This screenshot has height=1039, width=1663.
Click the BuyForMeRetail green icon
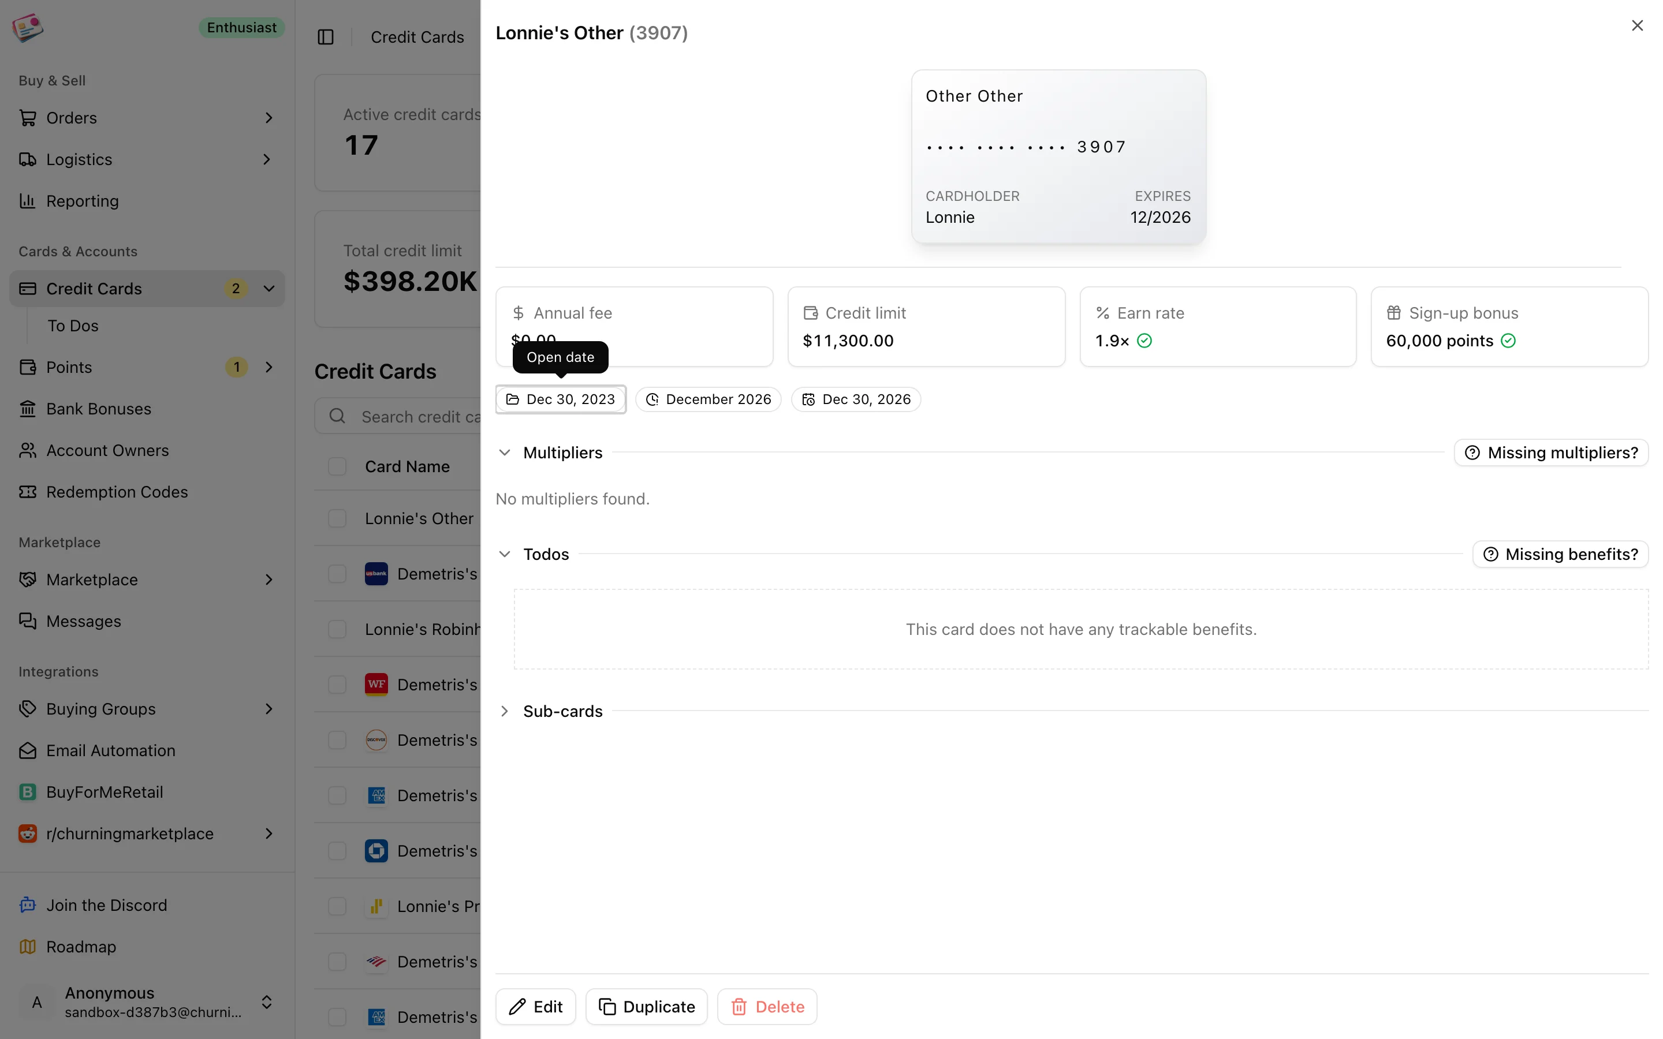coord(28,791)
